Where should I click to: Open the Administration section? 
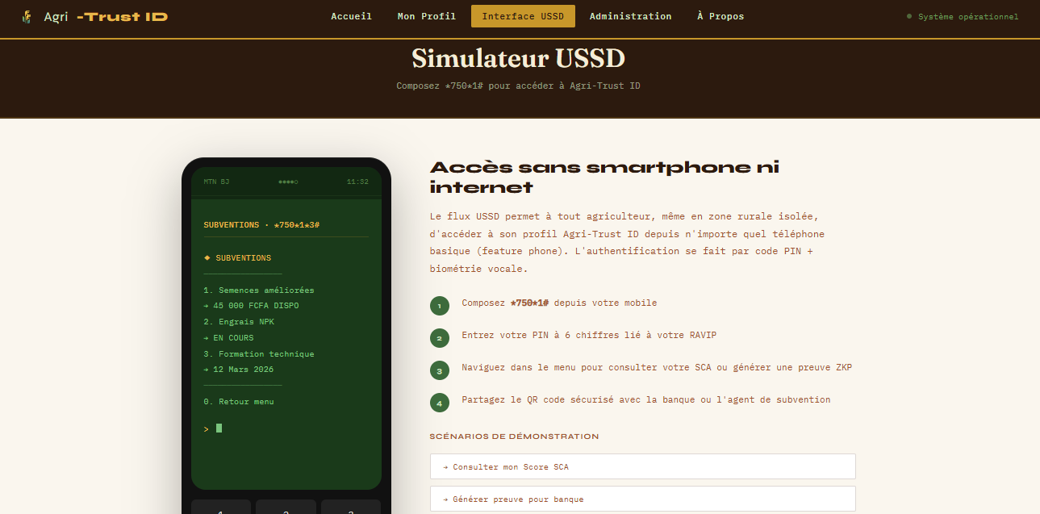coord(630,16)
